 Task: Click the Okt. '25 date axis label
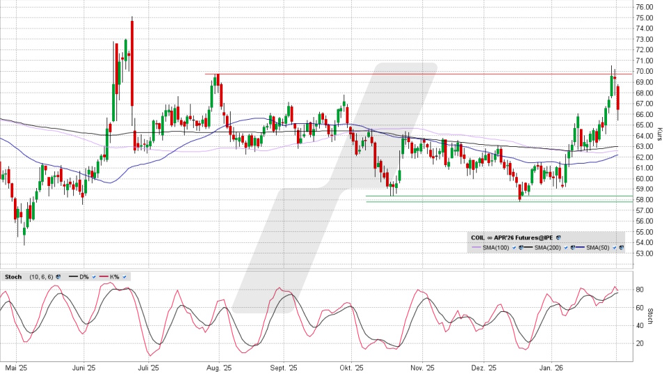click(x=352, y=368)
